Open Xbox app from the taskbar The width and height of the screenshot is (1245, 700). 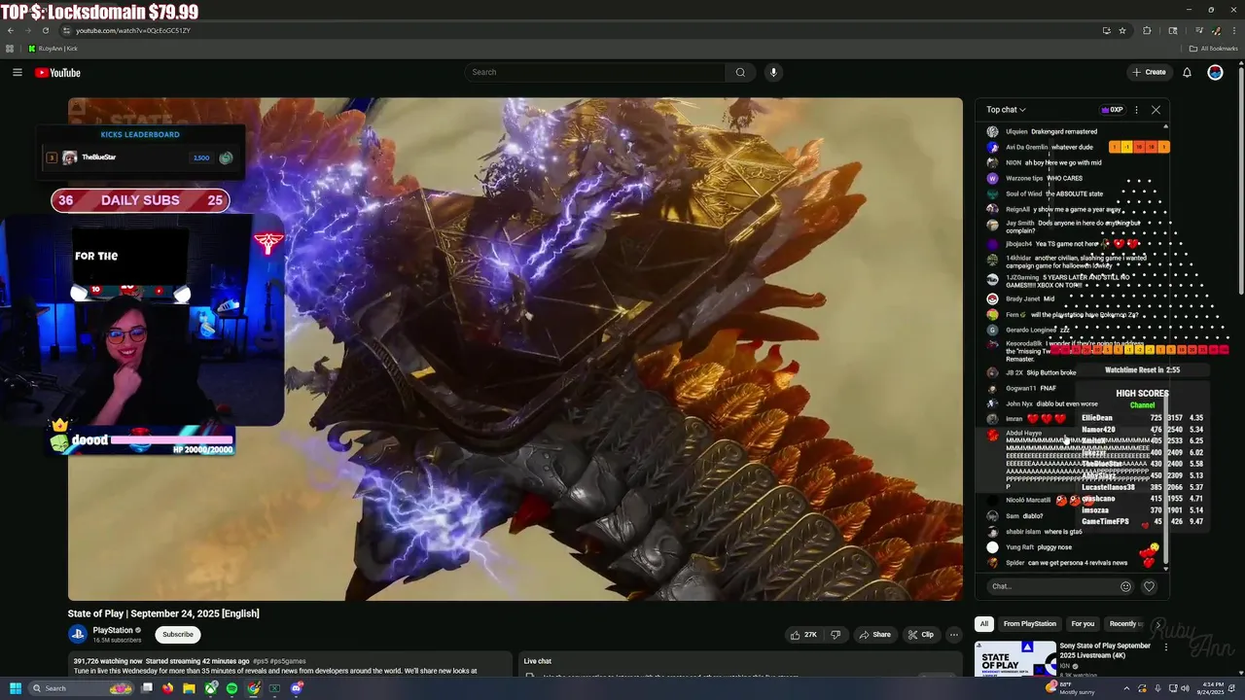pyautogui.click(x=211, y=688)
